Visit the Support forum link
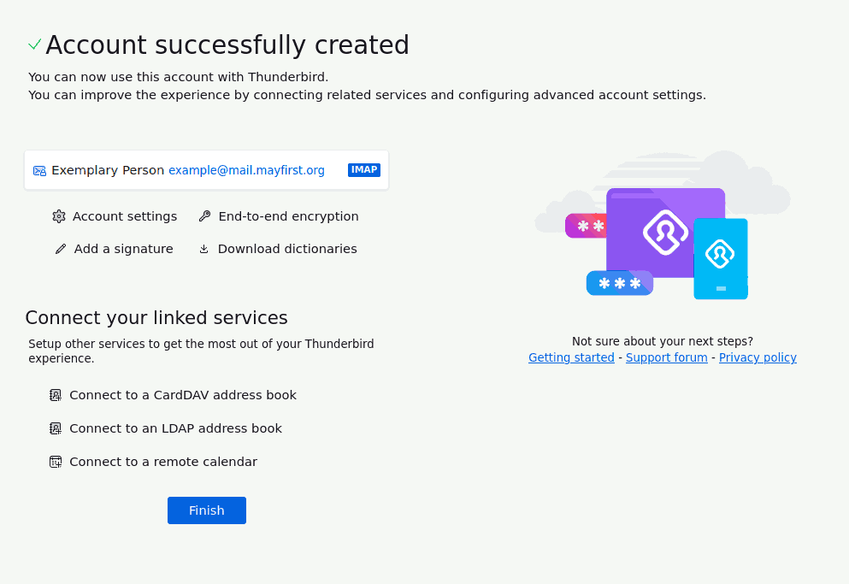The image size is (849, 584). 667,357
